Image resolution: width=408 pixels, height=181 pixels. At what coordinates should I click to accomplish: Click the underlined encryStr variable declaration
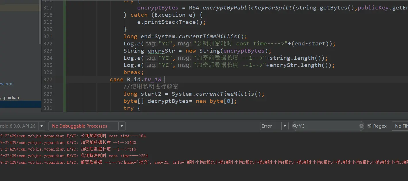coord(161,51)
